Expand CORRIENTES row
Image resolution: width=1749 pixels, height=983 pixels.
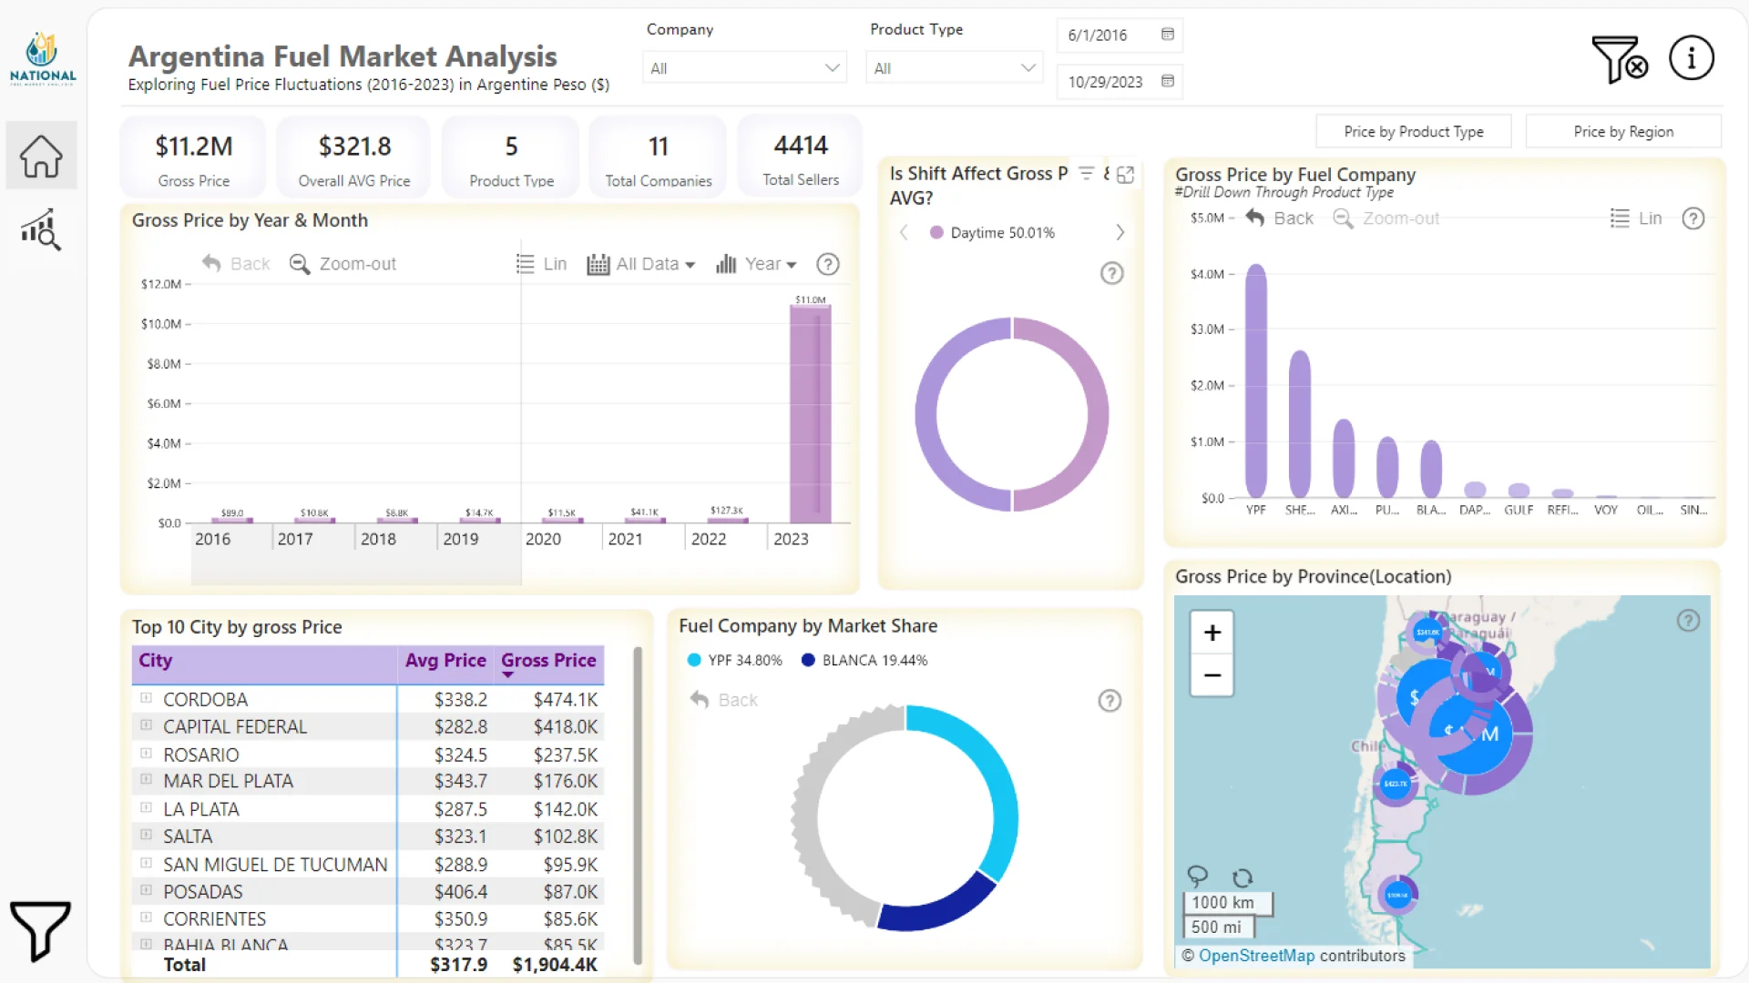click(146, 917)
